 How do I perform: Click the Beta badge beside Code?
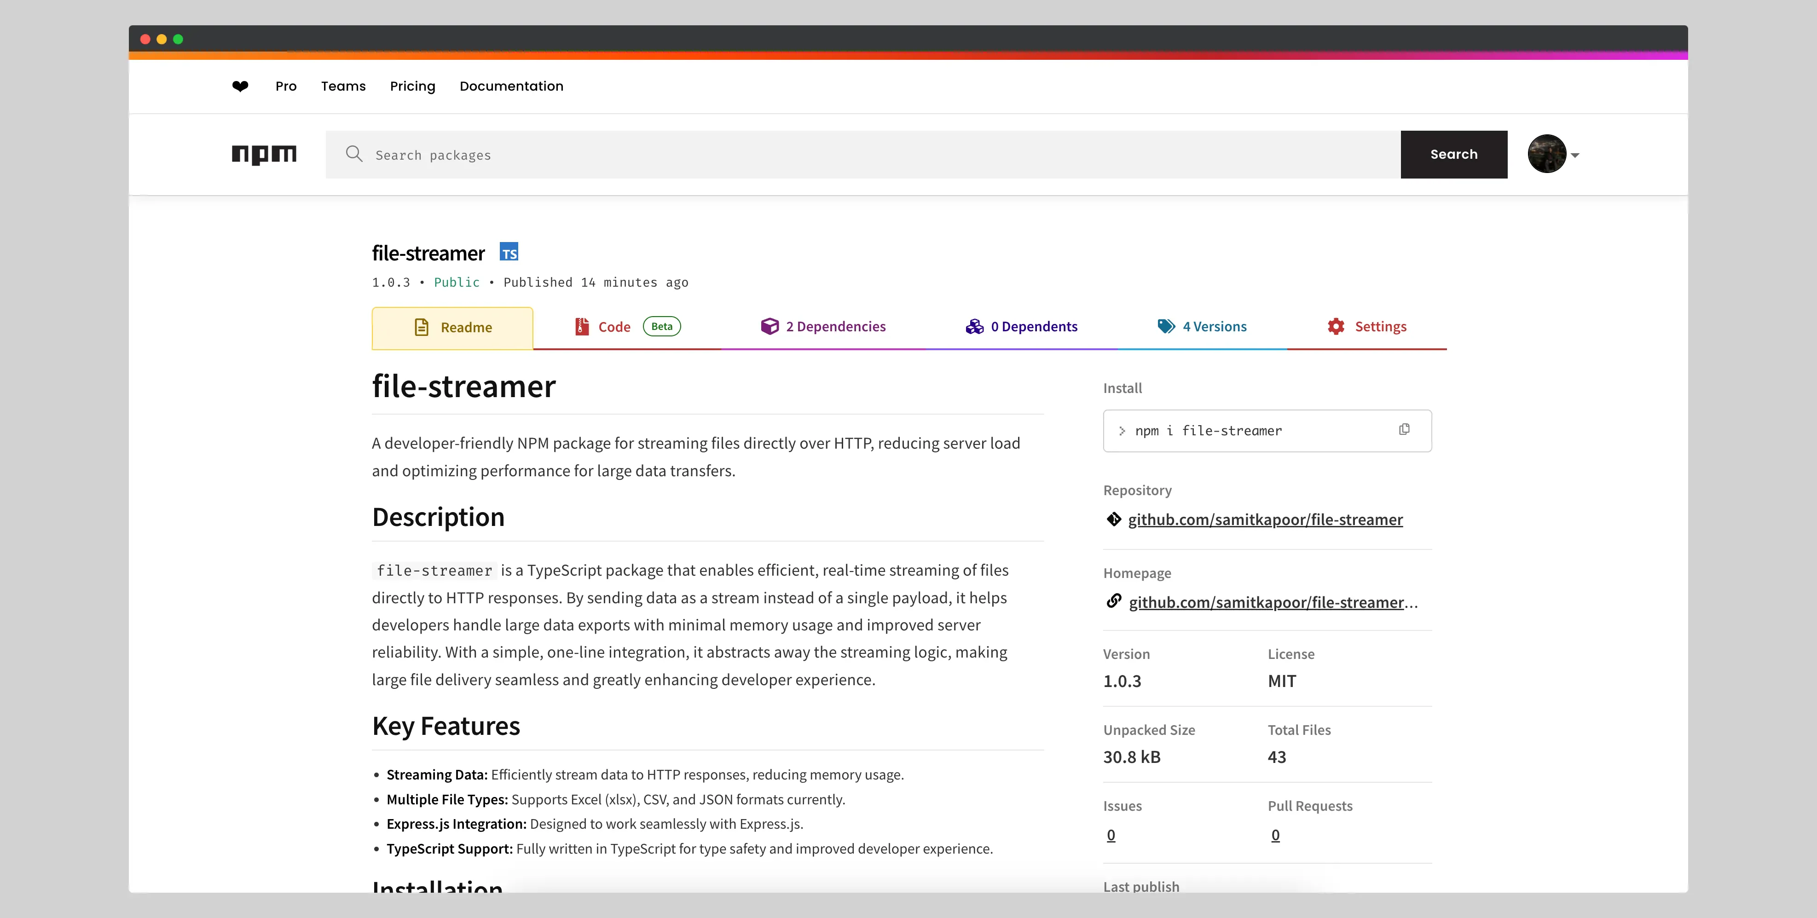[661, 326]
